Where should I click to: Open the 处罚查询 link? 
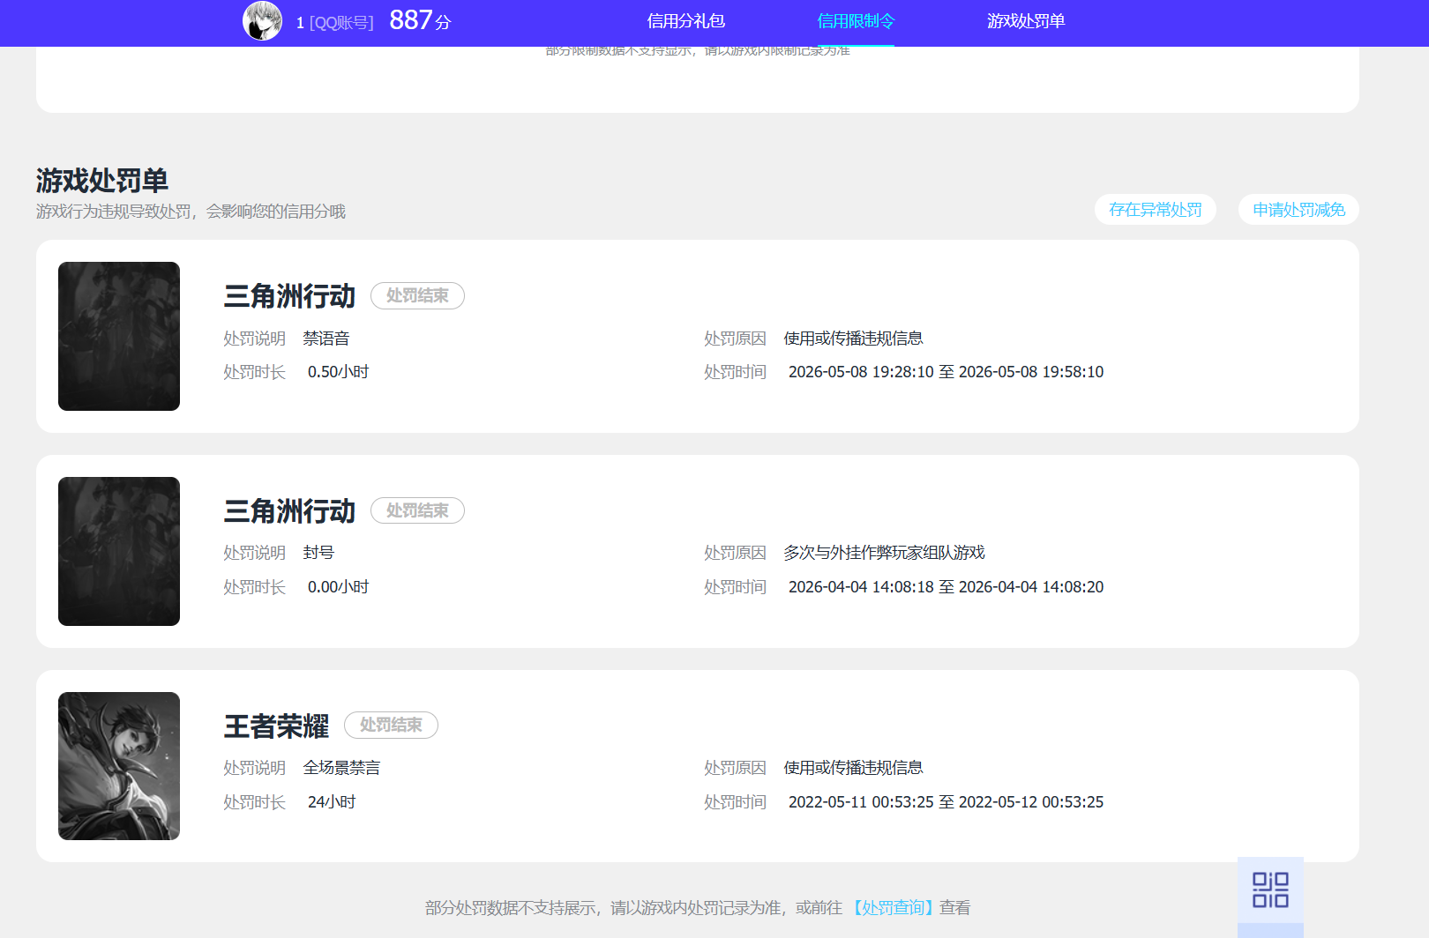point(893,908)
